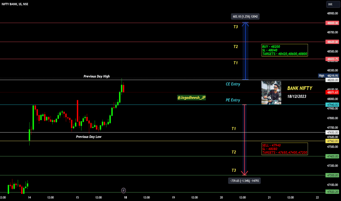Click the red 48071.65 current price label
The width and height of the screenshot is (341, 201).
332,92
